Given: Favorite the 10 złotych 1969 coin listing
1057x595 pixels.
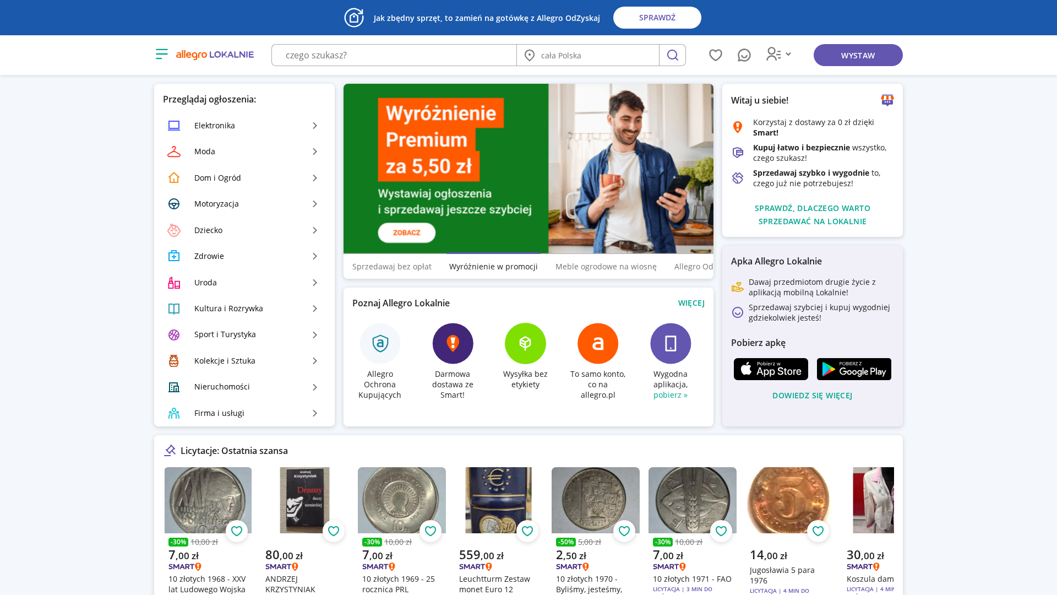Looking at the screenshot, I should click(x=431, y=531).
